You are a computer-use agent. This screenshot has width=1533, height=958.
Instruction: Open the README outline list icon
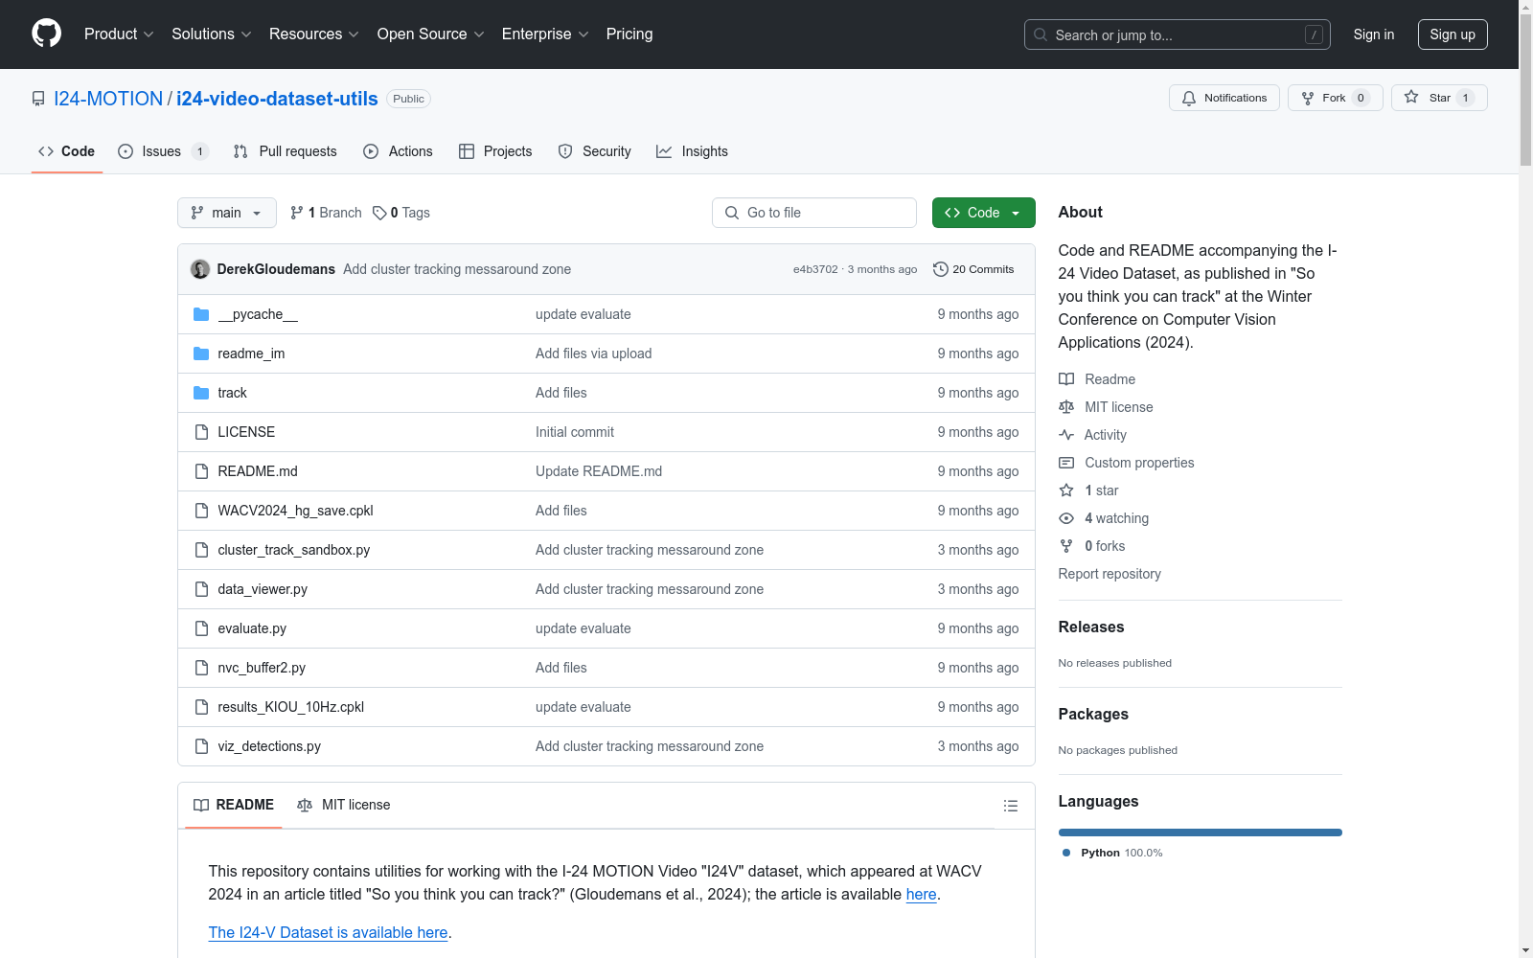pos(1010,806)
